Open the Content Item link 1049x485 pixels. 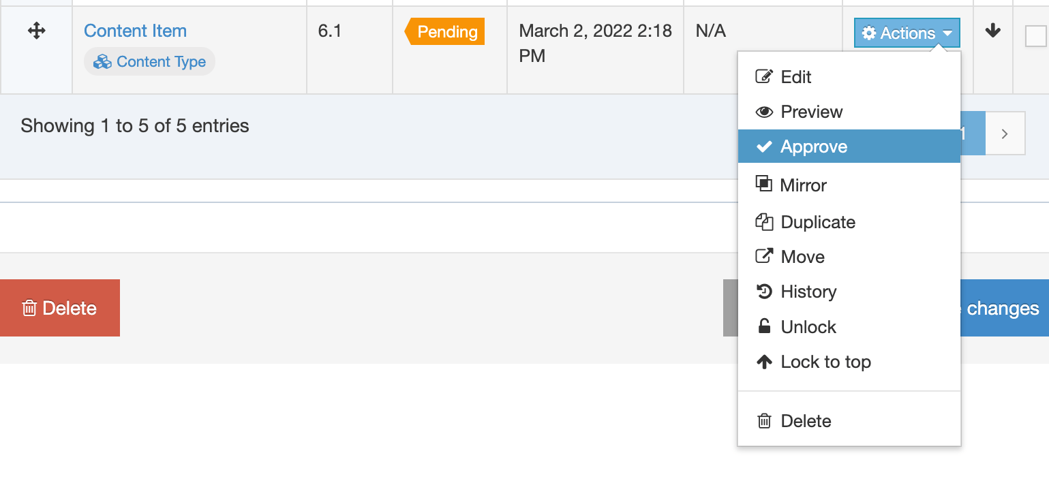135,31
